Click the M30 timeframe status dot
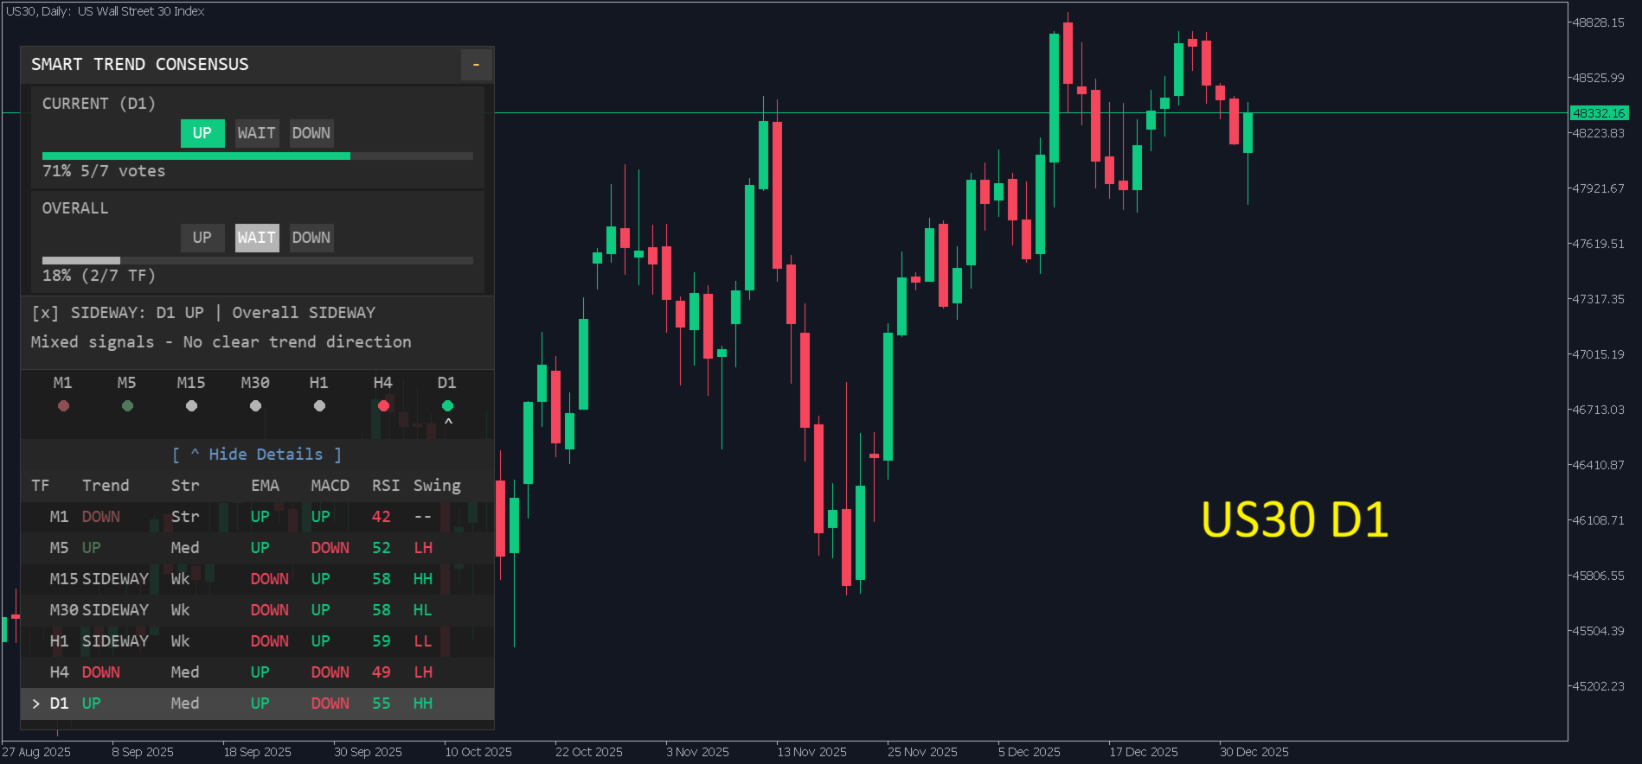1642x764 pixels. tap(255, 405)
